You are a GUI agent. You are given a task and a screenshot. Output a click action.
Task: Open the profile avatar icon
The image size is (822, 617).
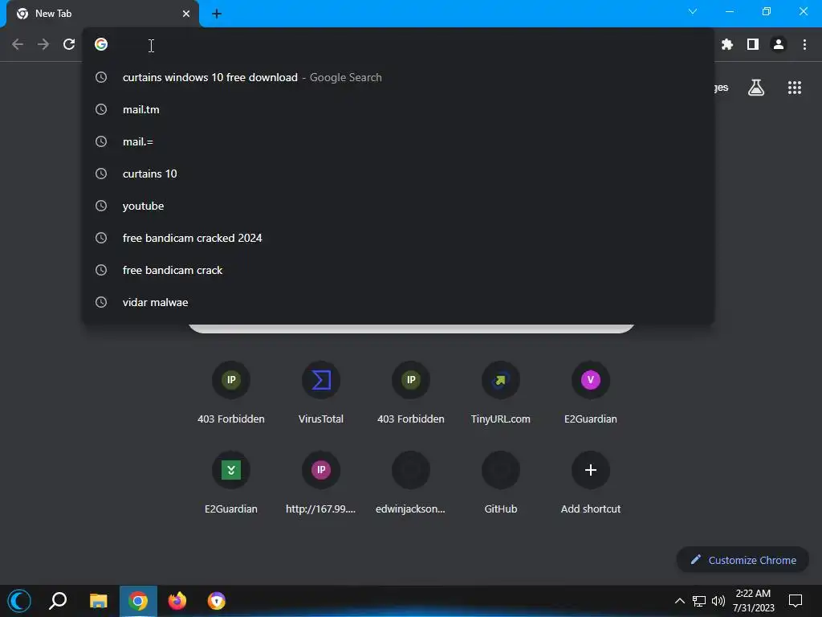[779, 45]
